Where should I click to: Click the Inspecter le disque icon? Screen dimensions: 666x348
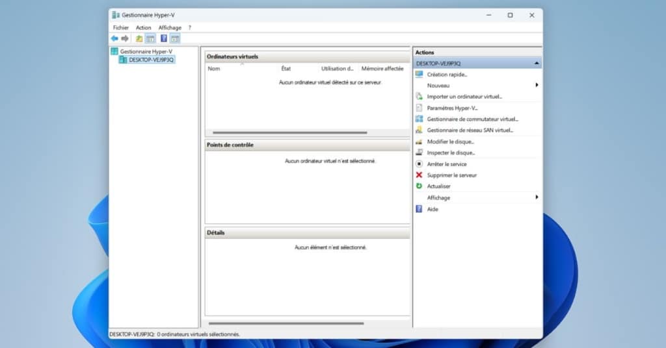coord(420,153)
